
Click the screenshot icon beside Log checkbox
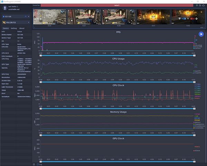point(34,164)
